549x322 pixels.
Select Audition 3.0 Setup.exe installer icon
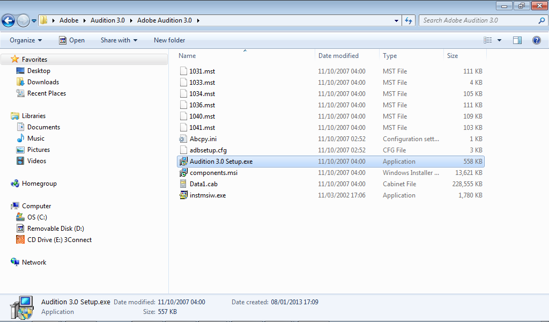[x=183, y=161]
